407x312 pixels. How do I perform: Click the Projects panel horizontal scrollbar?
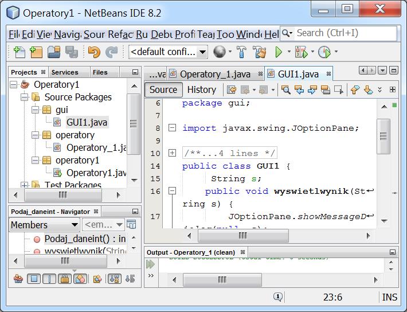point(63,194)
